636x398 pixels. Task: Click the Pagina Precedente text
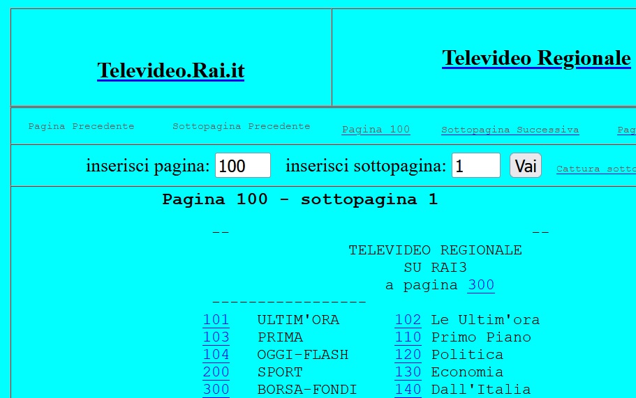tap(81, 126)
